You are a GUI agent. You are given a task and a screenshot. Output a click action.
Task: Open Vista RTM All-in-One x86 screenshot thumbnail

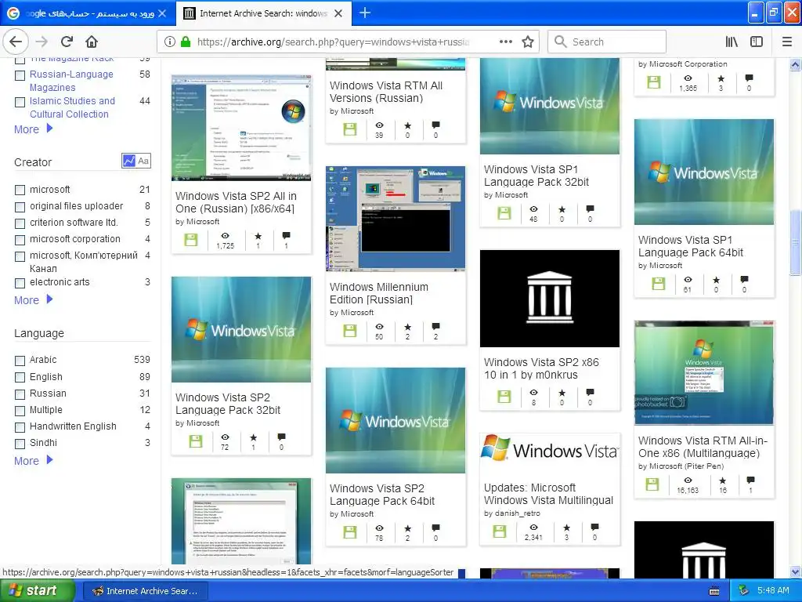pyautogui.click(x=704, y=372)
